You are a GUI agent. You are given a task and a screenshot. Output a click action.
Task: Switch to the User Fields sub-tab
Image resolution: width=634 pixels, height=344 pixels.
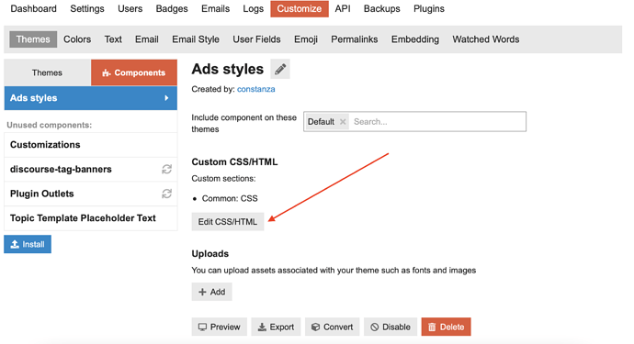point(256,39)
